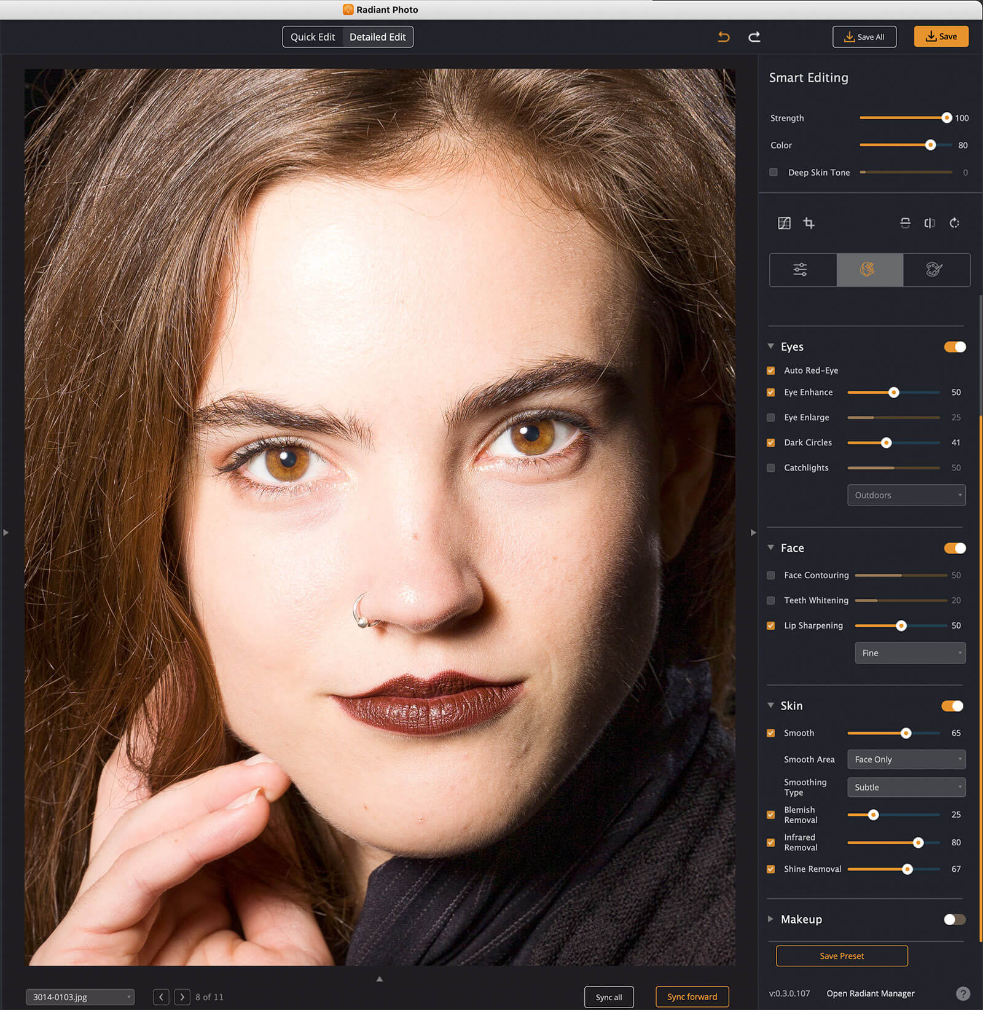Enable the Eye Enlarge checkbox

pyautogui.click(x=771, y=418)
